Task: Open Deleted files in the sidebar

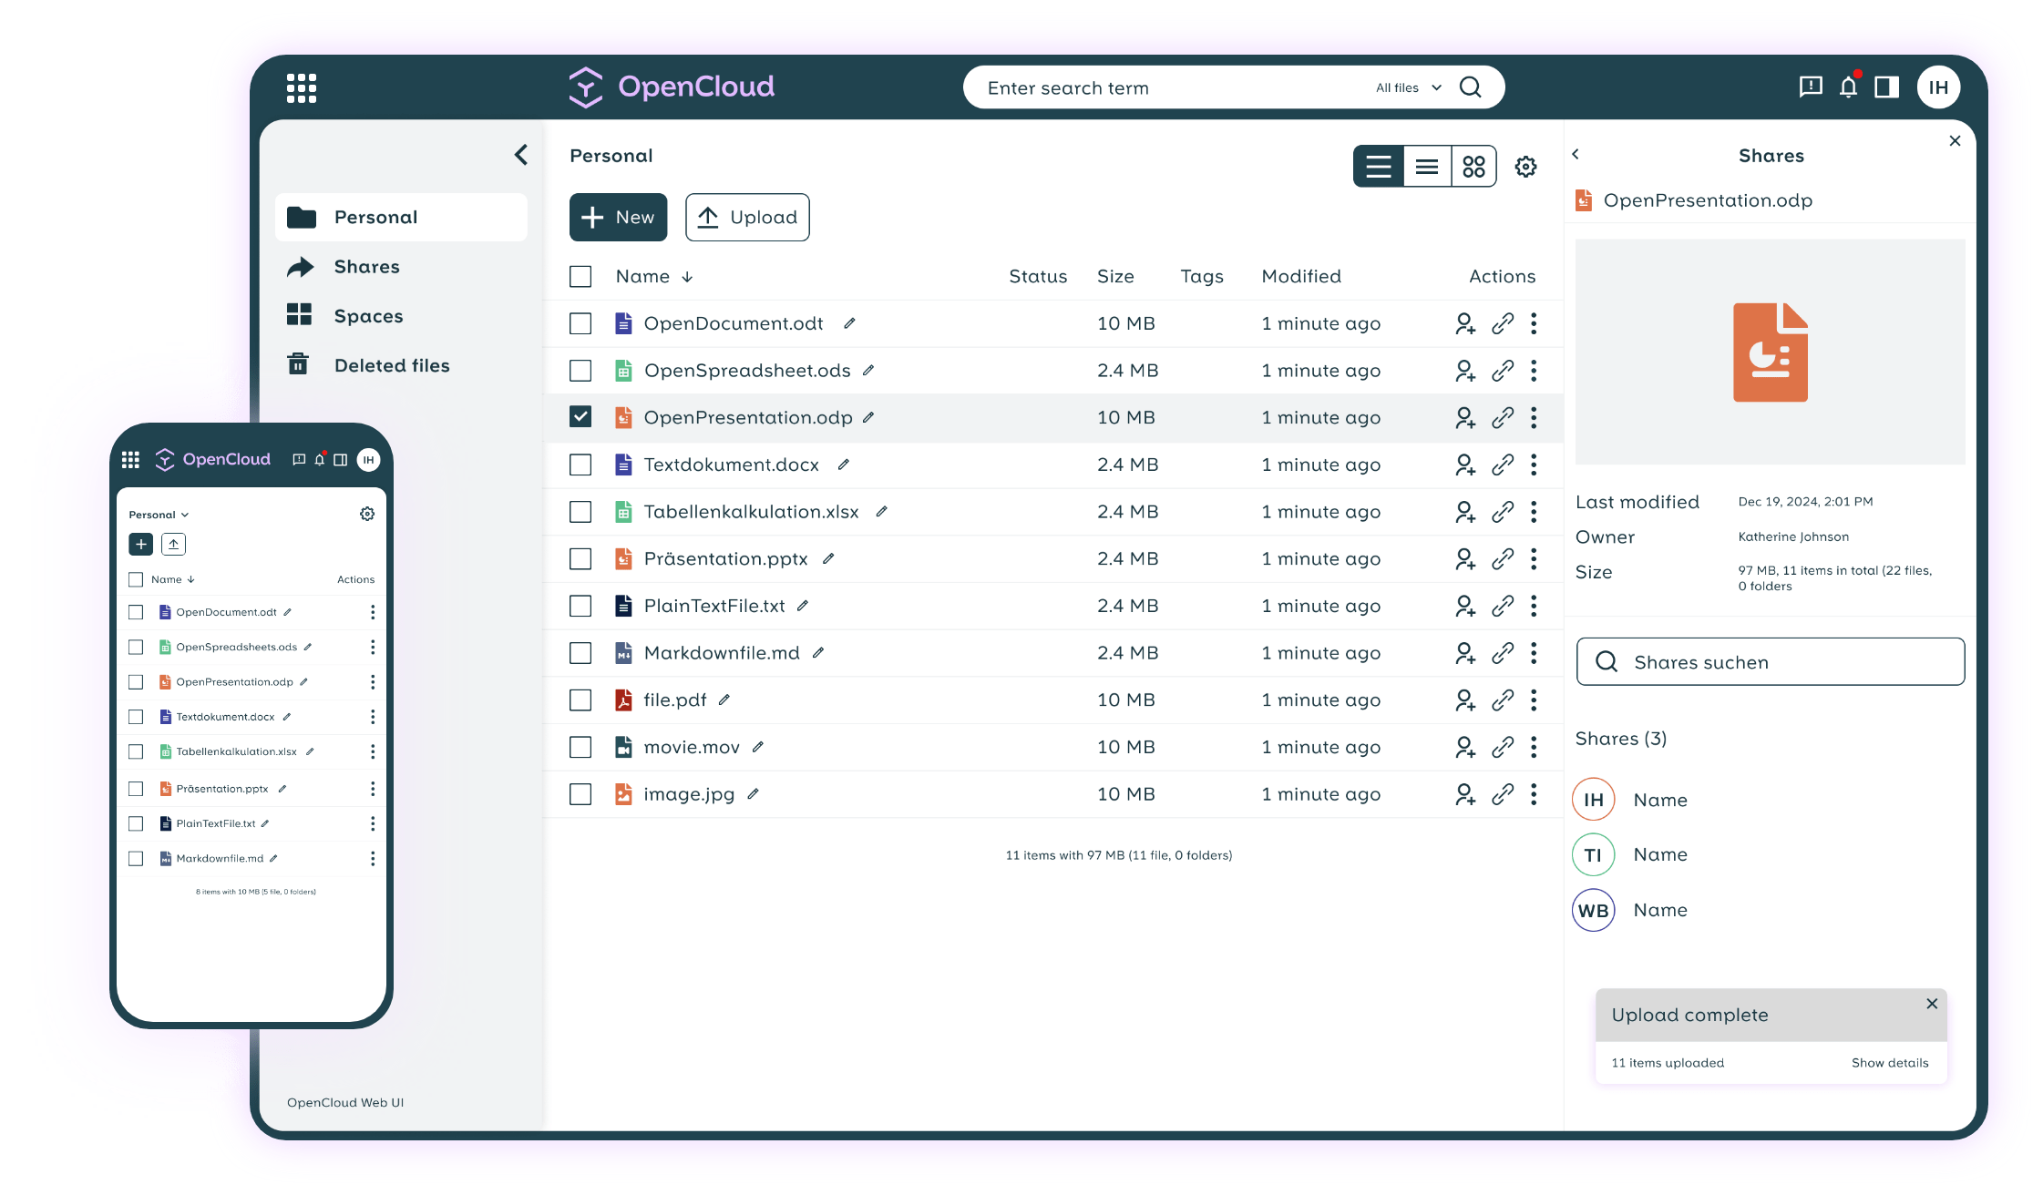Action: [x=392, y=365]
